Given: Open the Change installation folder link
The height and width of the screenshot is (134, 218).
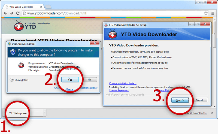Looking at the screenshot, I should click(x=123, y=83).
